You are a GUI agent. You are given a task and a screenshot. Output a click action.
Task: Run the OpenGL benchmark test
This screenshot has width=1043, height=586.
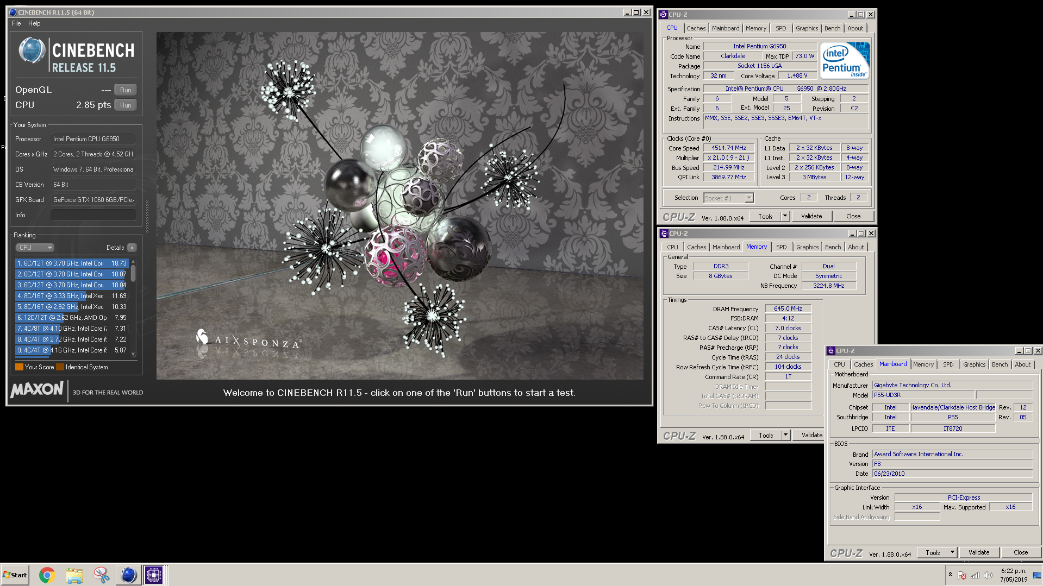coord(126,90)
